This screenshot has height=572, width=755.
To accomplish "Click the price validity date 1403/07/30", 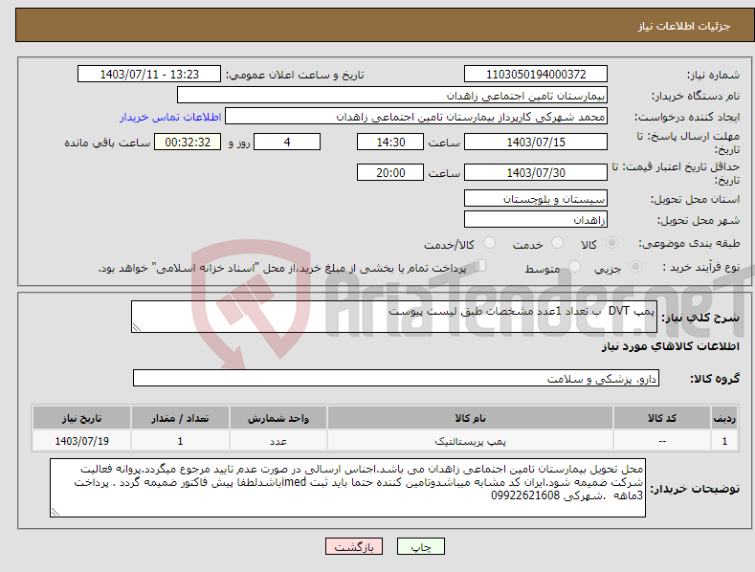I will [536, 172].
